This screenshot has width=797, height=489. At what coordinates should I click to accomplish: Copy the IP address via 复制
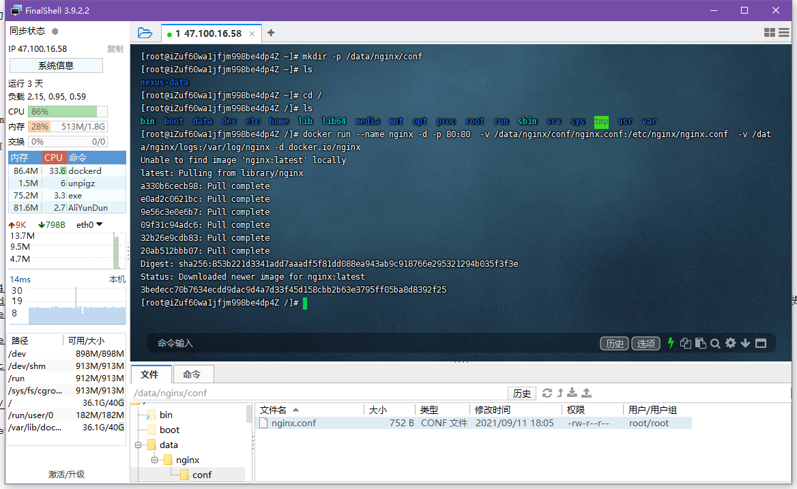pyautogui.click(x=115, y=48)
